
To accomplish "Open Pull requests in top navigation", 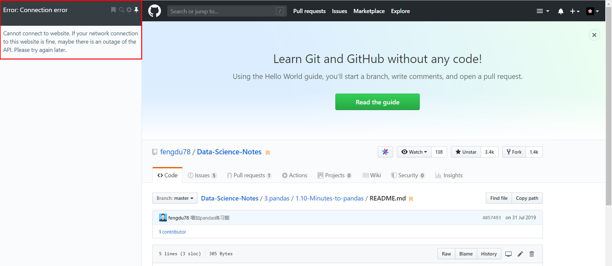I will point(309,11).
